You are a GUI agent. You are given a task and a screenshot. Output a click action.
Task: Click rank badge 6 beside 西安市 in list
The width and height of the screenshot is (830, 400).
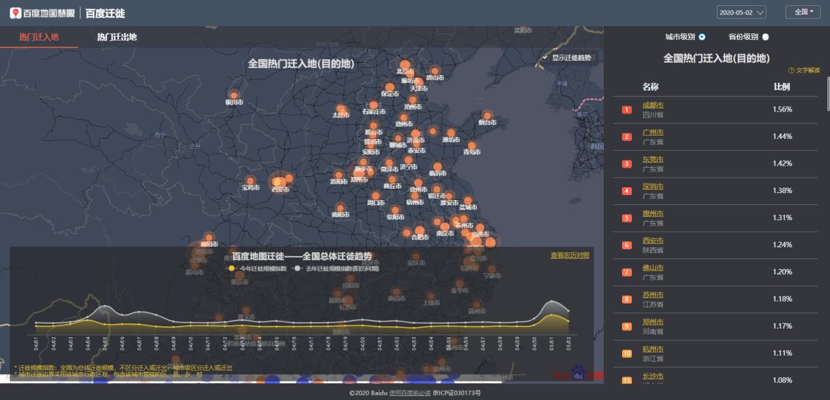(x=627, y=245)
